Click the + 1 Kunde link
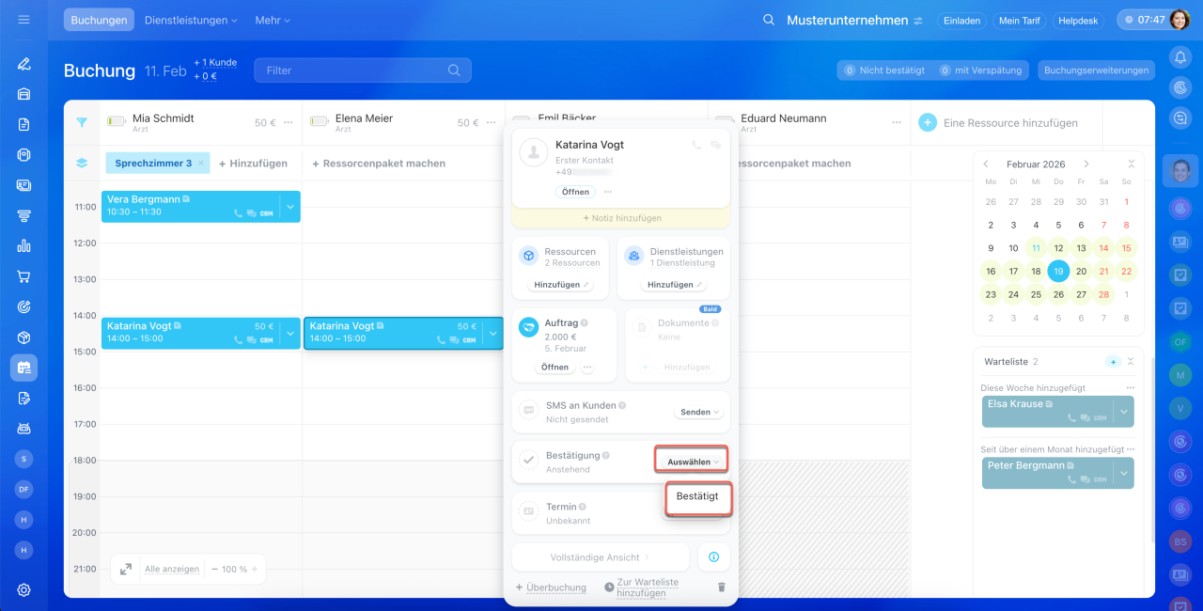The width and height of the screenshot is (1203, 611). click(215, 62)
